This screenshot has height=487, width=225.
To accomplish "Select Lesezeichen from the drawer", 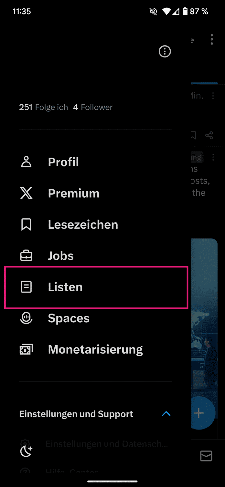I will click(83, 224).
